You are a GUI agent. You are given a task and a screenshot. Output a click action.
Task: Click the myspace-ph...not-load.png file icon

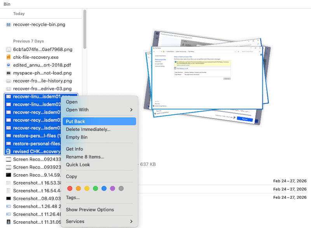click(x=9, y=73)
